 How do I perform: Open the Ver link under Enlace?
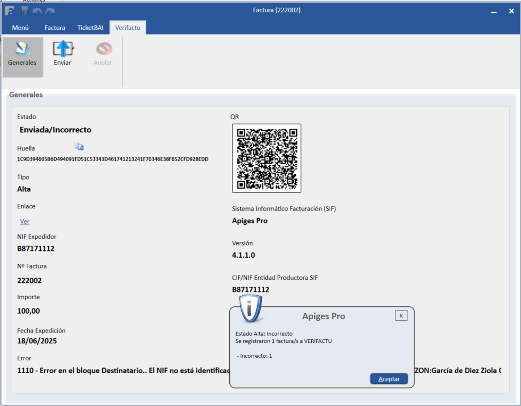pos(25,222)
